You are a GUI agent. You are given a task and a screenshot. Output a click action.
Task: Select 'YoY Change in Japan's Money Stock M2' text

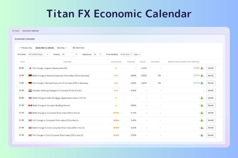50,68
